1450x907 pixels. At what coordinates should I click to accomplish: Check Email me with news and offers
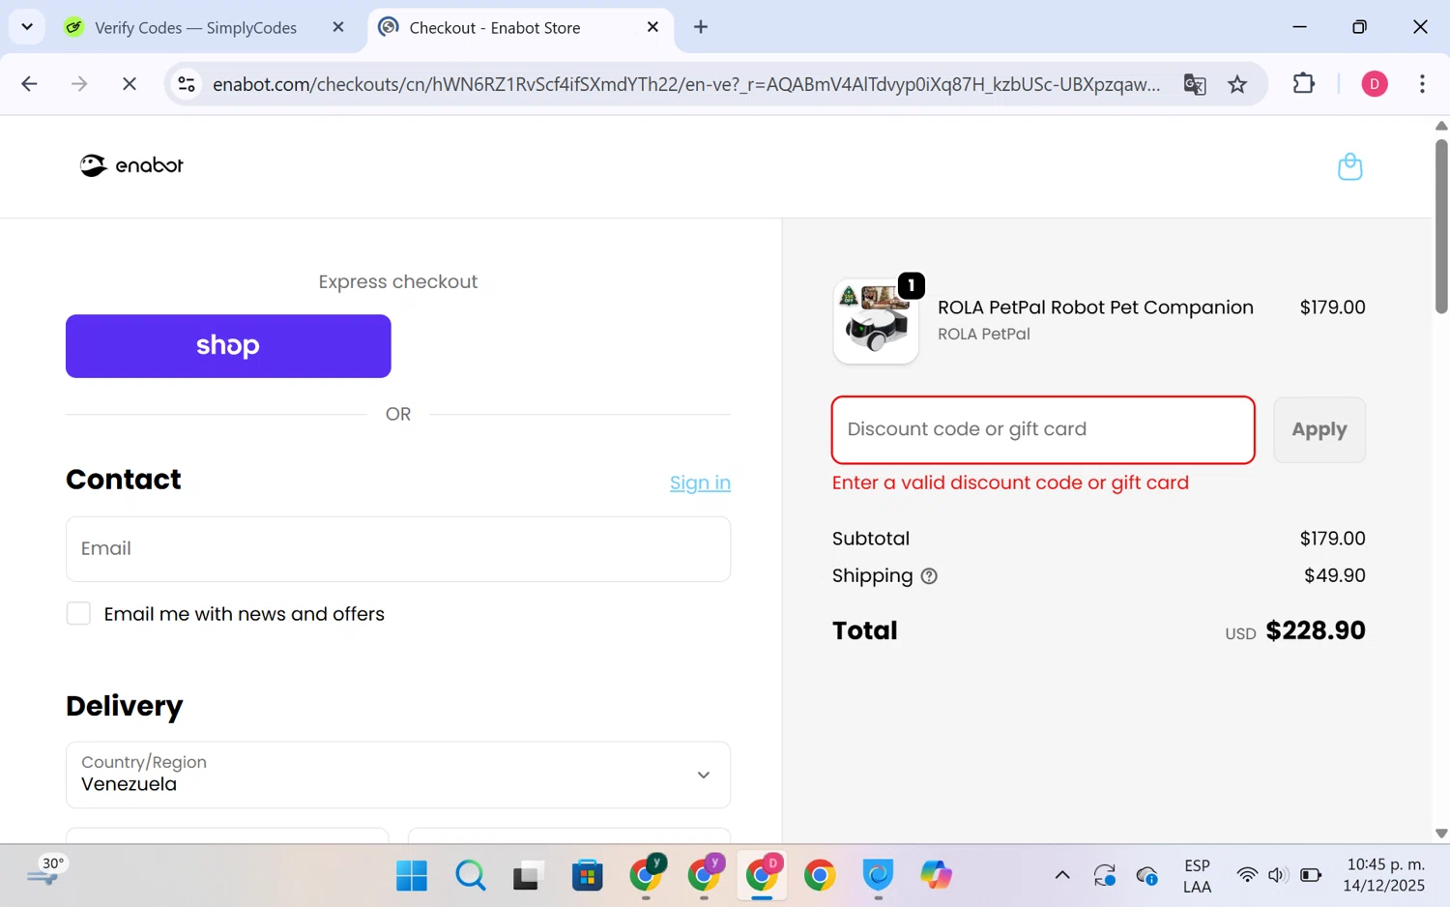coord(78,614)
